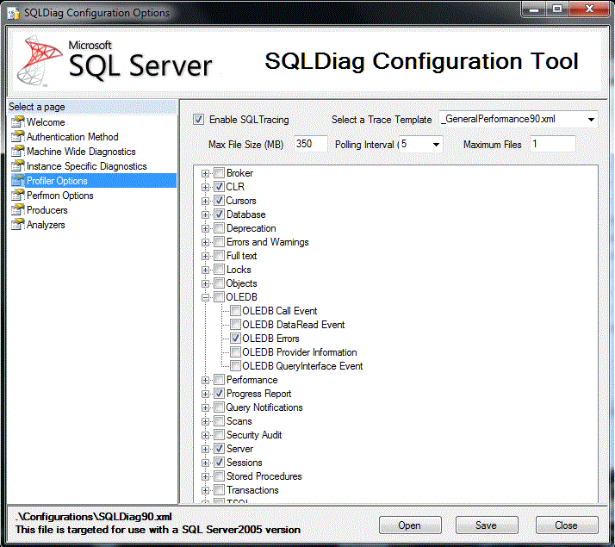Expand the Scans tree node
This screenshot has width=615, height=547.
pyautogui.click(x=205, y=421)
